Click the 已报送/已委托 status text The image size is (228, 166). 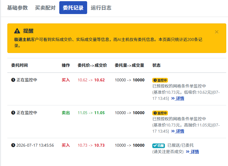pos(180,145)
